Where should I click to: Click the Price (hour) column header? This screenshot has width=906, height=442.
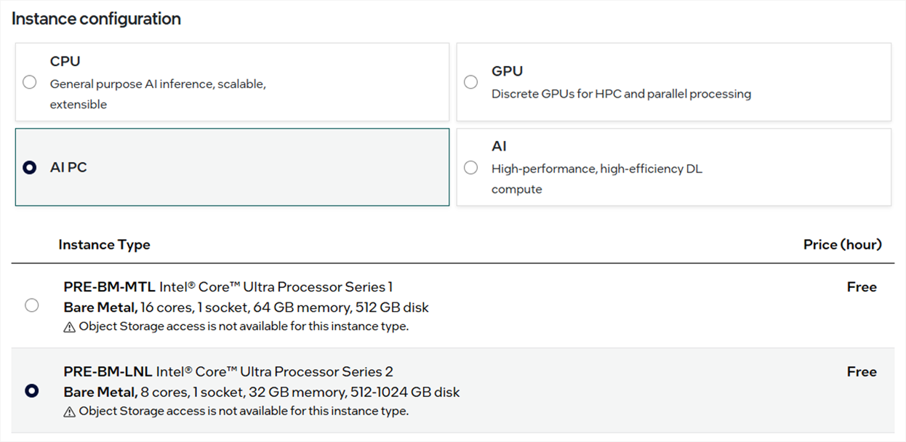842,244
